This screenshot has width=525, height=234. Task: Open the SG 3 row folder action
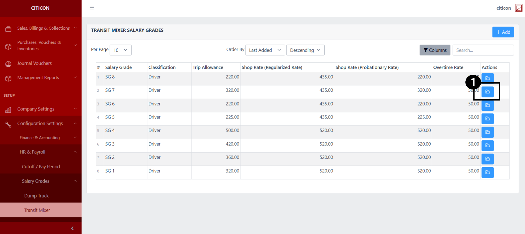click(x=488, y=145)
